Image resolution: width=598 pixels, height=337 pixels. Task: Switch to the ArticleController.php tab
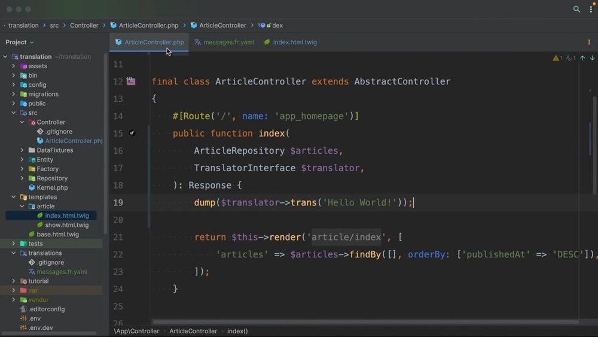point(149,42)
